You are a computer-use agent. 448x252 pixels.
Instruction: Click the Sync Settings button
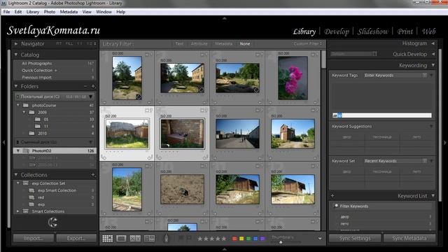[x=355, y=238]
